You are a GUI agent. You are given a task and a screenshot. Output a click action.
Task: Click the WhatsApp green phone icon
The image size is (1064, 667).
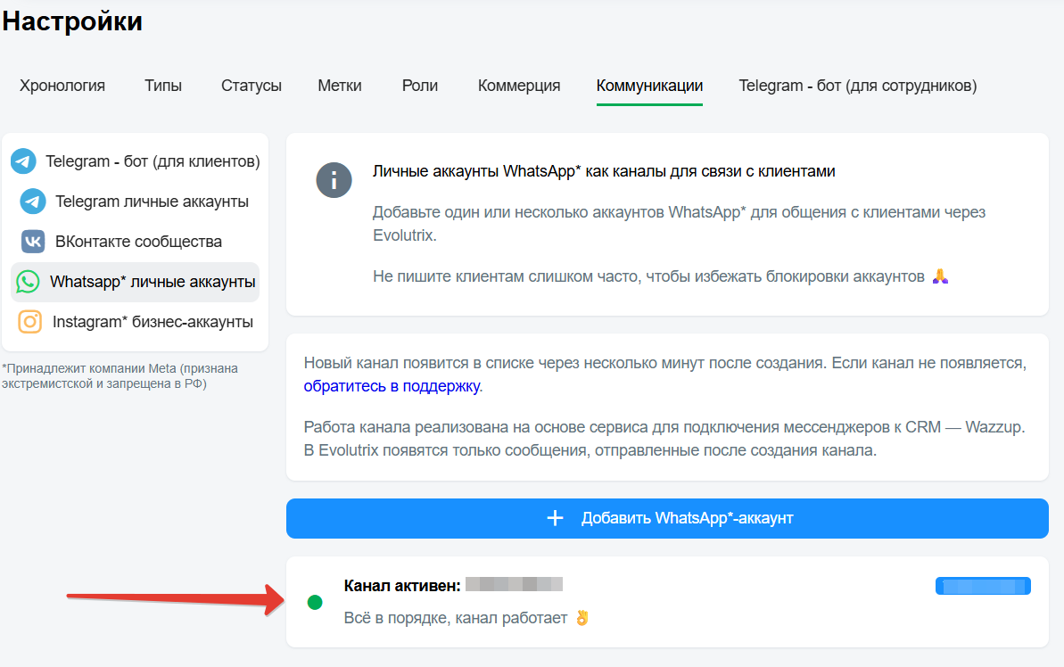click(x=28, y=282)
